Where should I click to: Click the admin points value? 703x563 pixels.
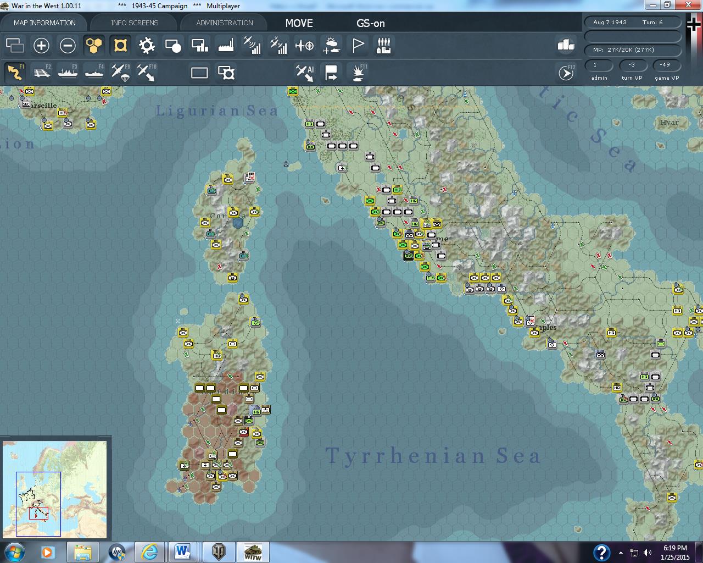(599, 65)
